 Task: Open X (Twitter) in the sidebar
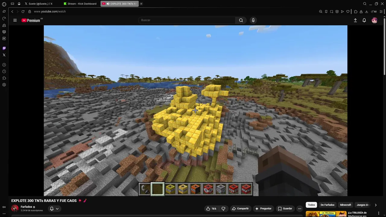4,55
